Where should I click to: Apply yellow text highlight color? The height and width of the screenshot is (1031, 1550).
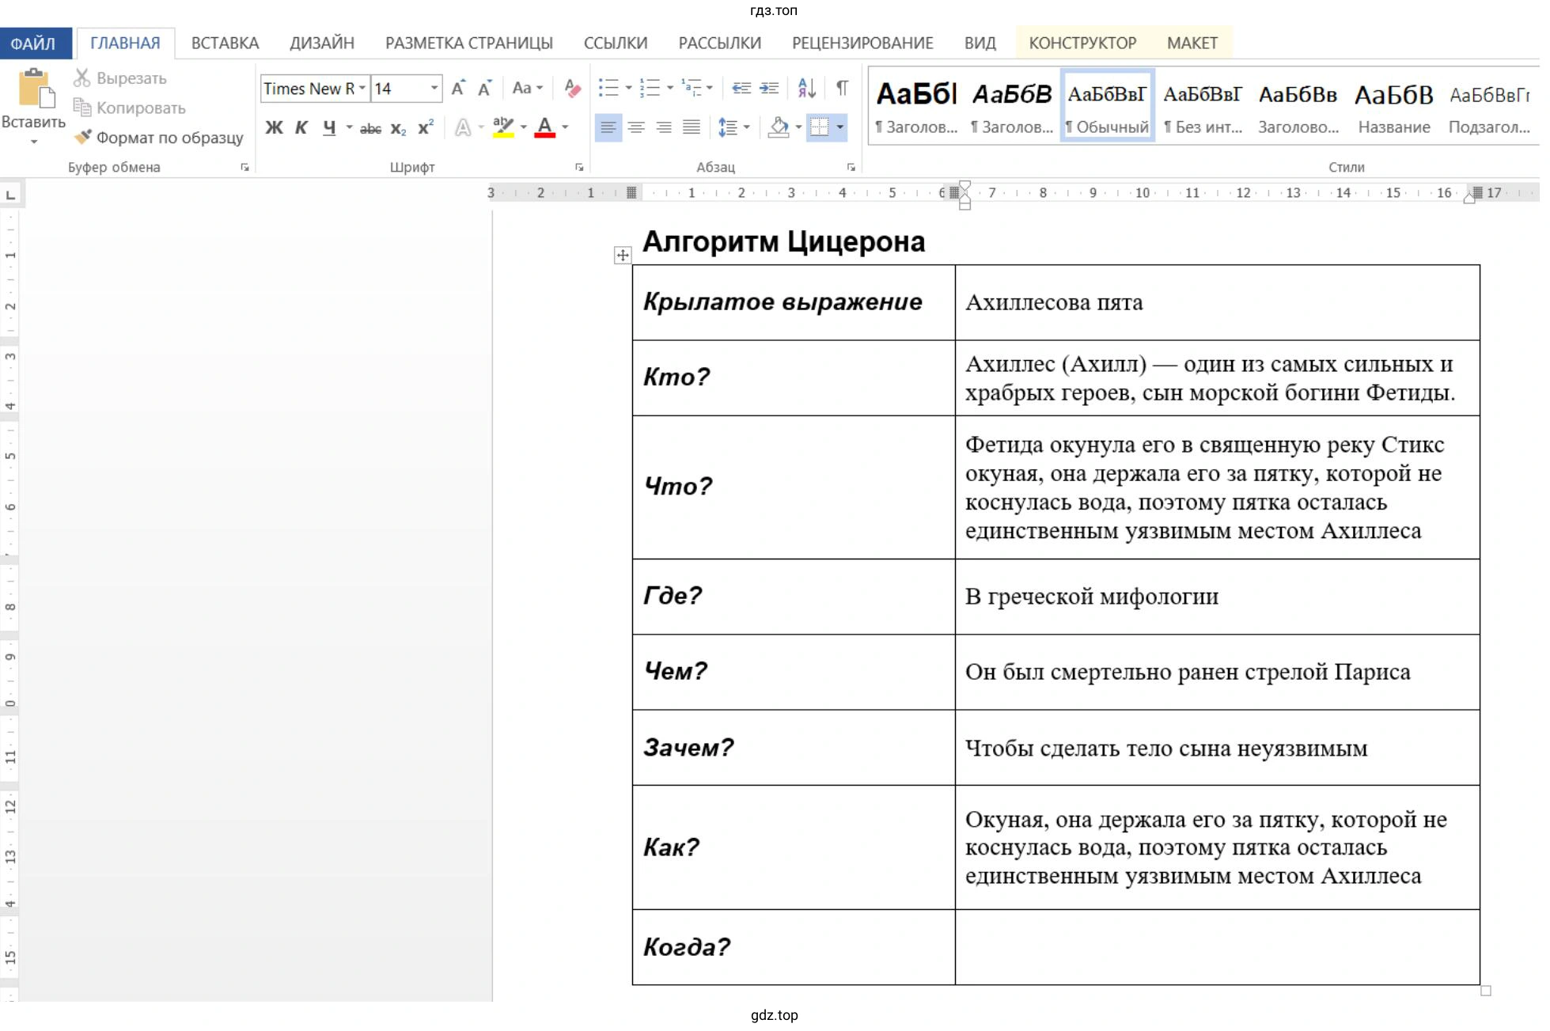(503, 127)
